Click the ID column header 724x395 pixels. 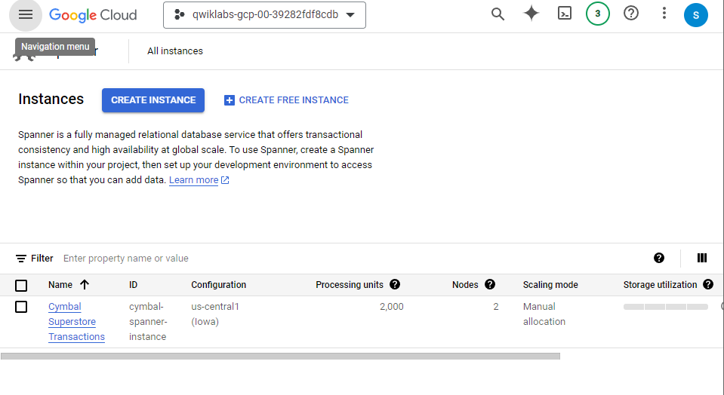[134, 285]
